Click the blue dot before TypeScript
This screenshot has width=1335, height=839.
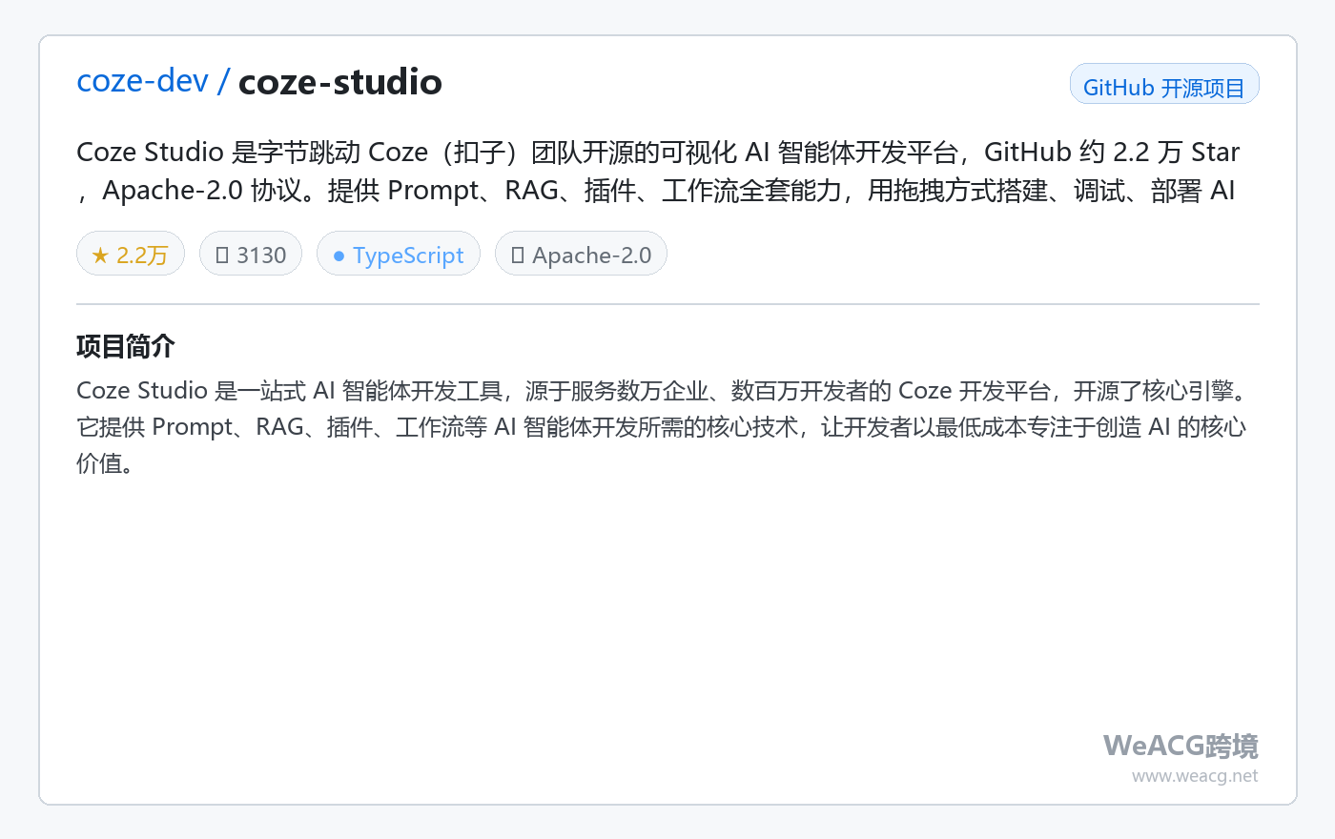tap(339, 256)
